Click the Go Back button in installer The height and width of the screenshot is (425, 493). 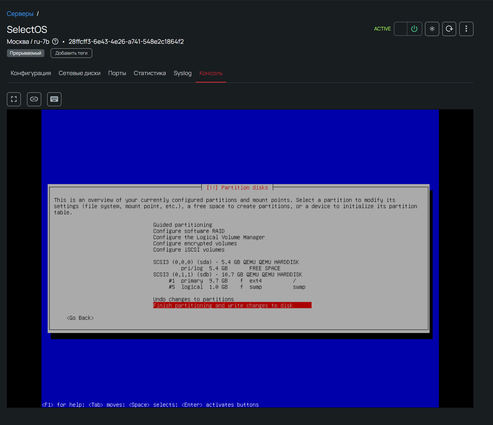click(80, 318)
